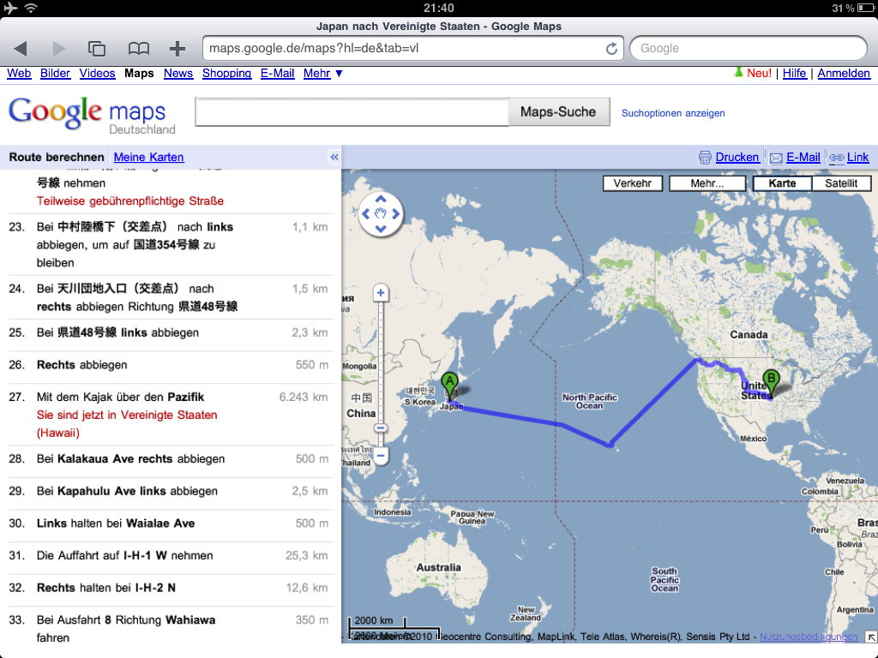878x658 pixels.
Task: Click the hand icon at pan control center
Action: [381, 213]
